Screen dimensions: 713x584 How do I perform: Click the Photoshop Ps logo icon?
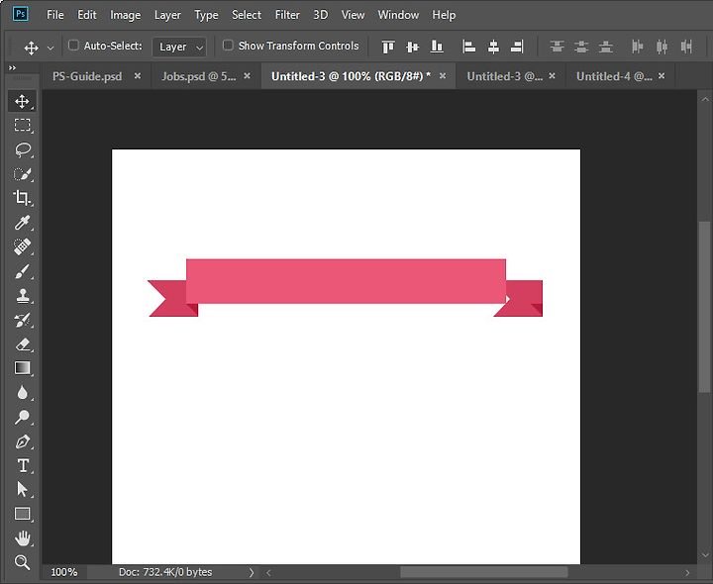tap(20, 14)
